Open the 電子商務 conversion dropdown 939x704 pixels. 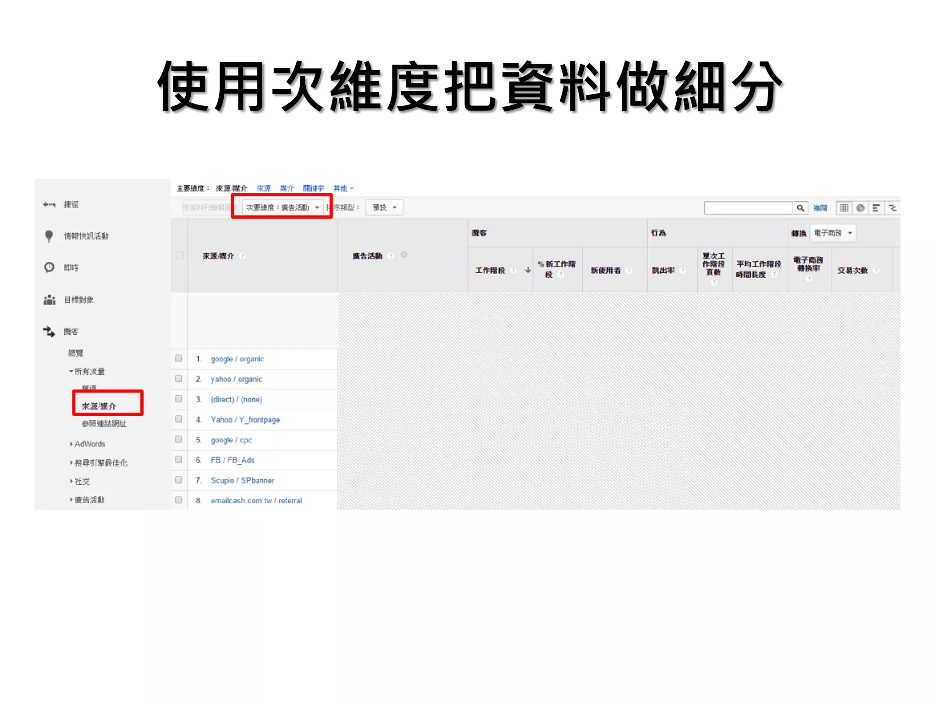(x=833, y=233)
